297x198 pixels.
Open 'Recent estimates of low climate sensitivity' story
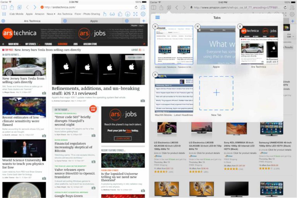(21, 121)
